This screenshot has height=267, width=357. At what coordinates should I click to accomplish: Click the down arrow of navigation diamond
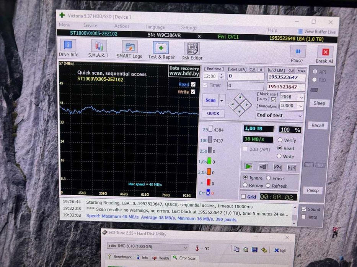click(240, 112)
